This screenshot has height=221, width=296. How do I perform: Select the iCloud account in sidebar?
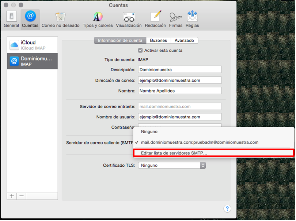pos(33,45)
